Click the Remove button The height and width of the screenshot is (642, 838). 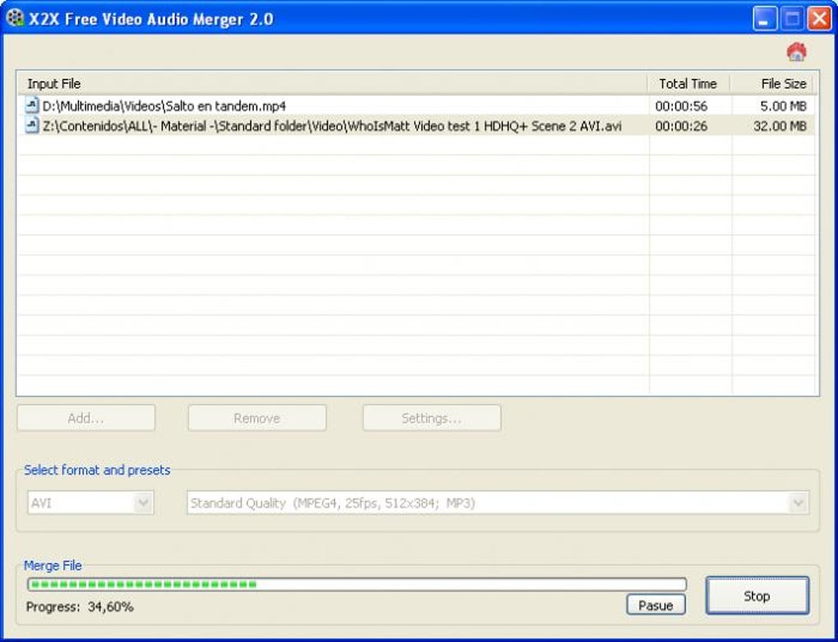point(257,418)
